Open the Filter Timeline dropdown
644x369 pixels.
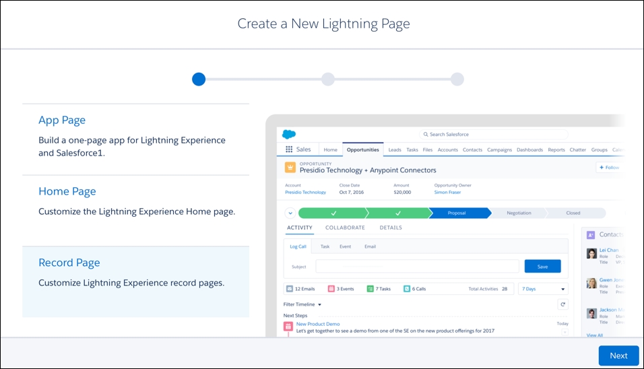(302, 304)
